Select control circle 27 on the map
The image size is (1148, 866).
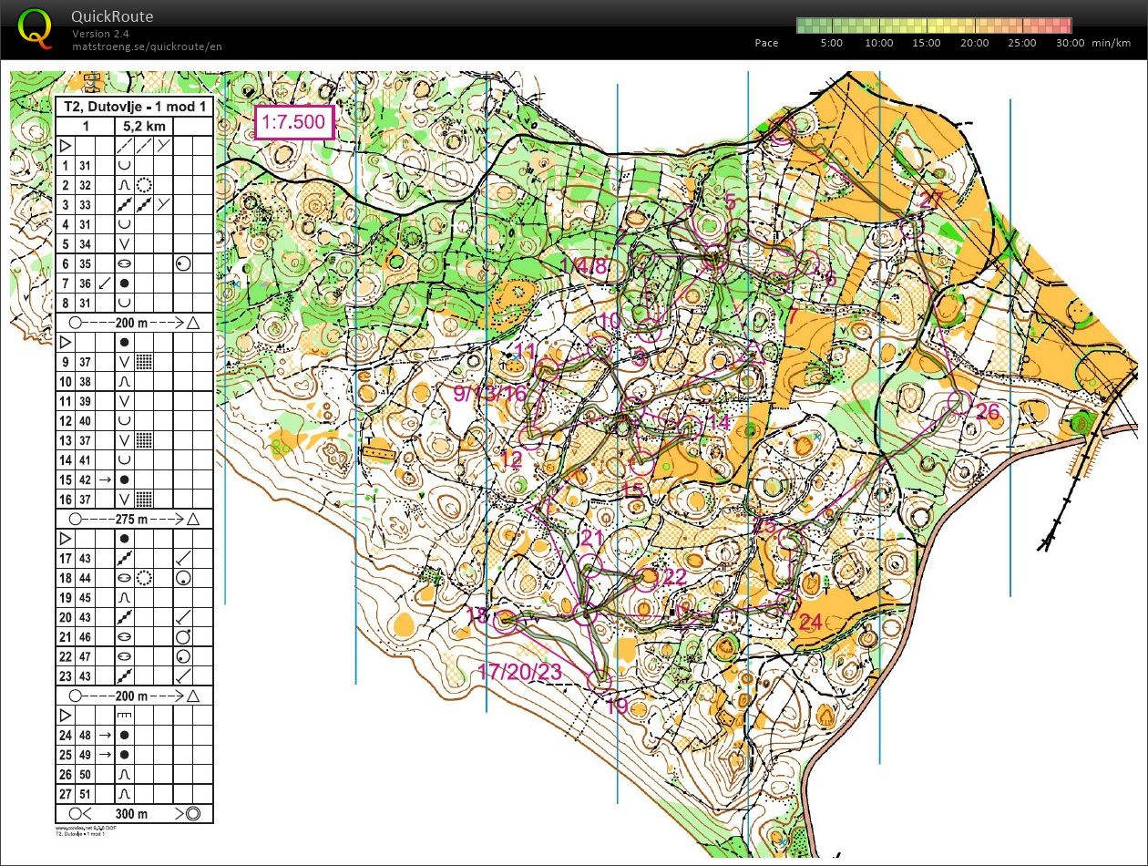click(x=906, y=228)
